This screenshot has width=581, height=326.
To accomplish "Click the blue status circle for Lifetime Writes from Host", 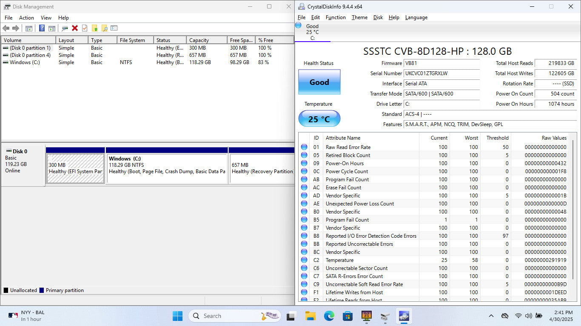I will [304, 292].
